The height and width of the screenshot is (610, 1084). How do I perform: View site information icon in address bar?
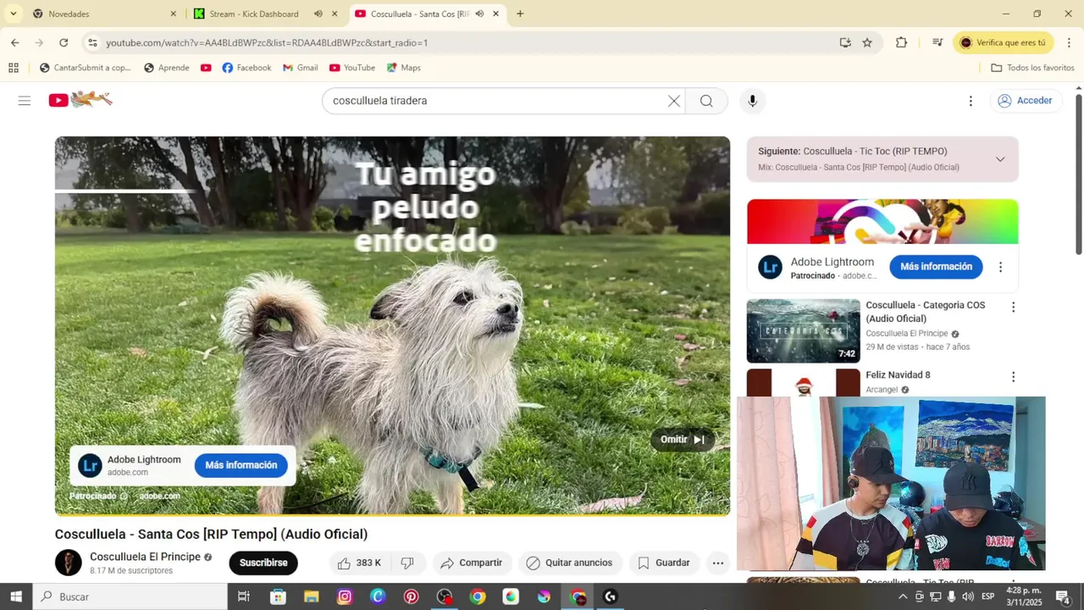coord(92,42)
